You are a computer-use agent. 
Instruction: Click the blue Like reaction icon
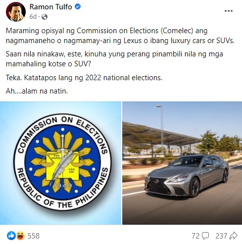tap(11, 236)
